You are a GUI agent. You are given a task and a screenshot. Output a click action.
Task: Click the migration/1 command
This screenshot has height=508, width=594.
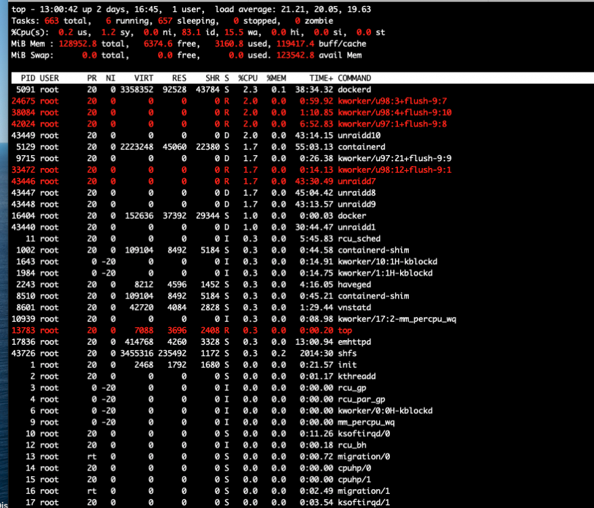pyautogui.click(x=363, y=491)
